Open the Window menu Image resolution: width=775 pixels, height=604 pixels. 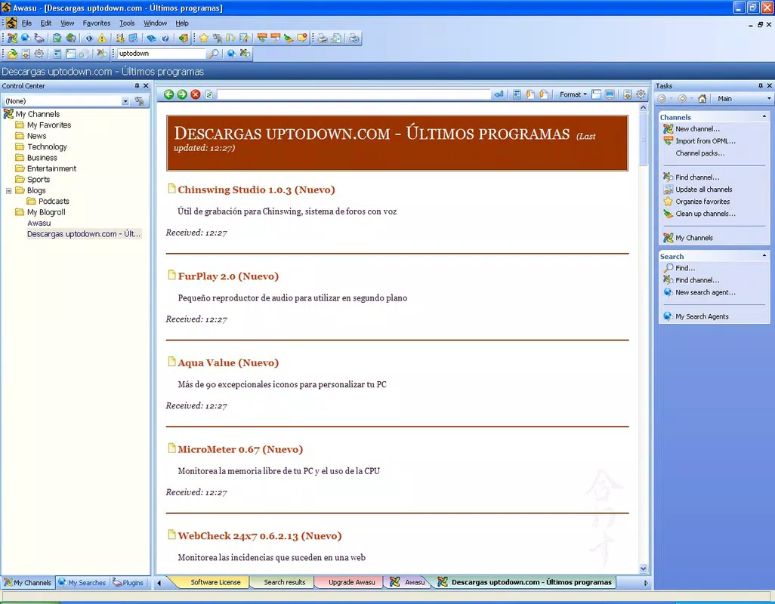(155, 23)
